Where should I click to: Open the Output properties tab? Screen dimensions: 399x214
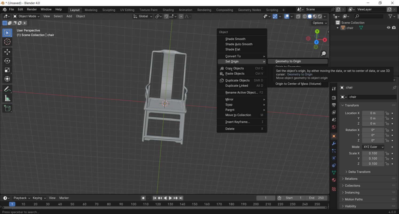334,105
